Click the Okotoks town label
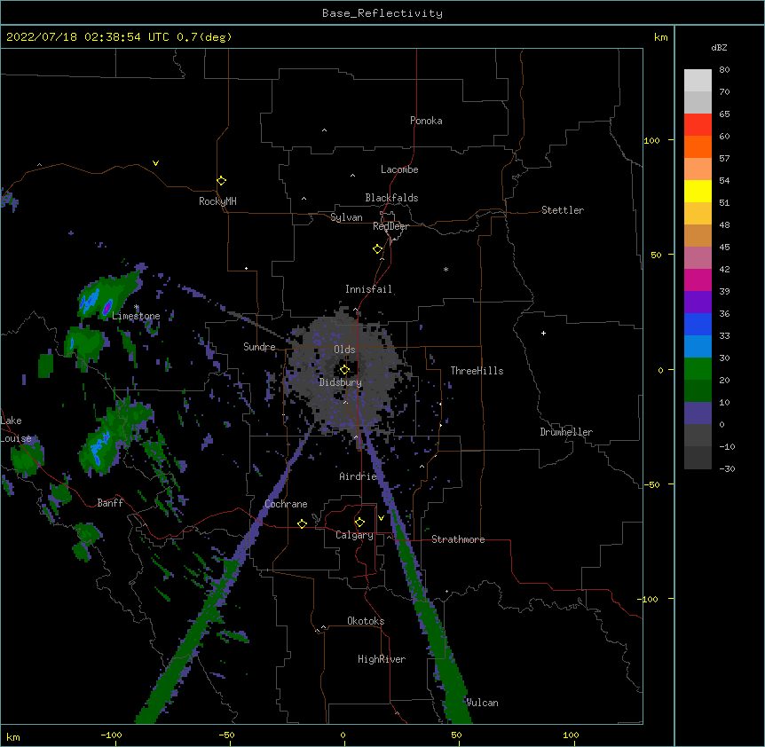This screenshot has height=747, width=765. coord(366,621)
